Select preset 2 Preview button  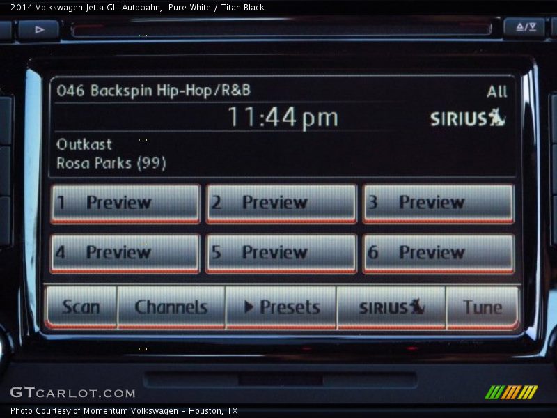(x=281, y=203)
